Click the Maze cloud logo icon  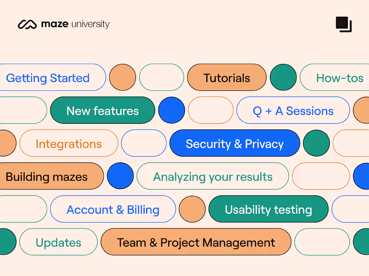27,24
